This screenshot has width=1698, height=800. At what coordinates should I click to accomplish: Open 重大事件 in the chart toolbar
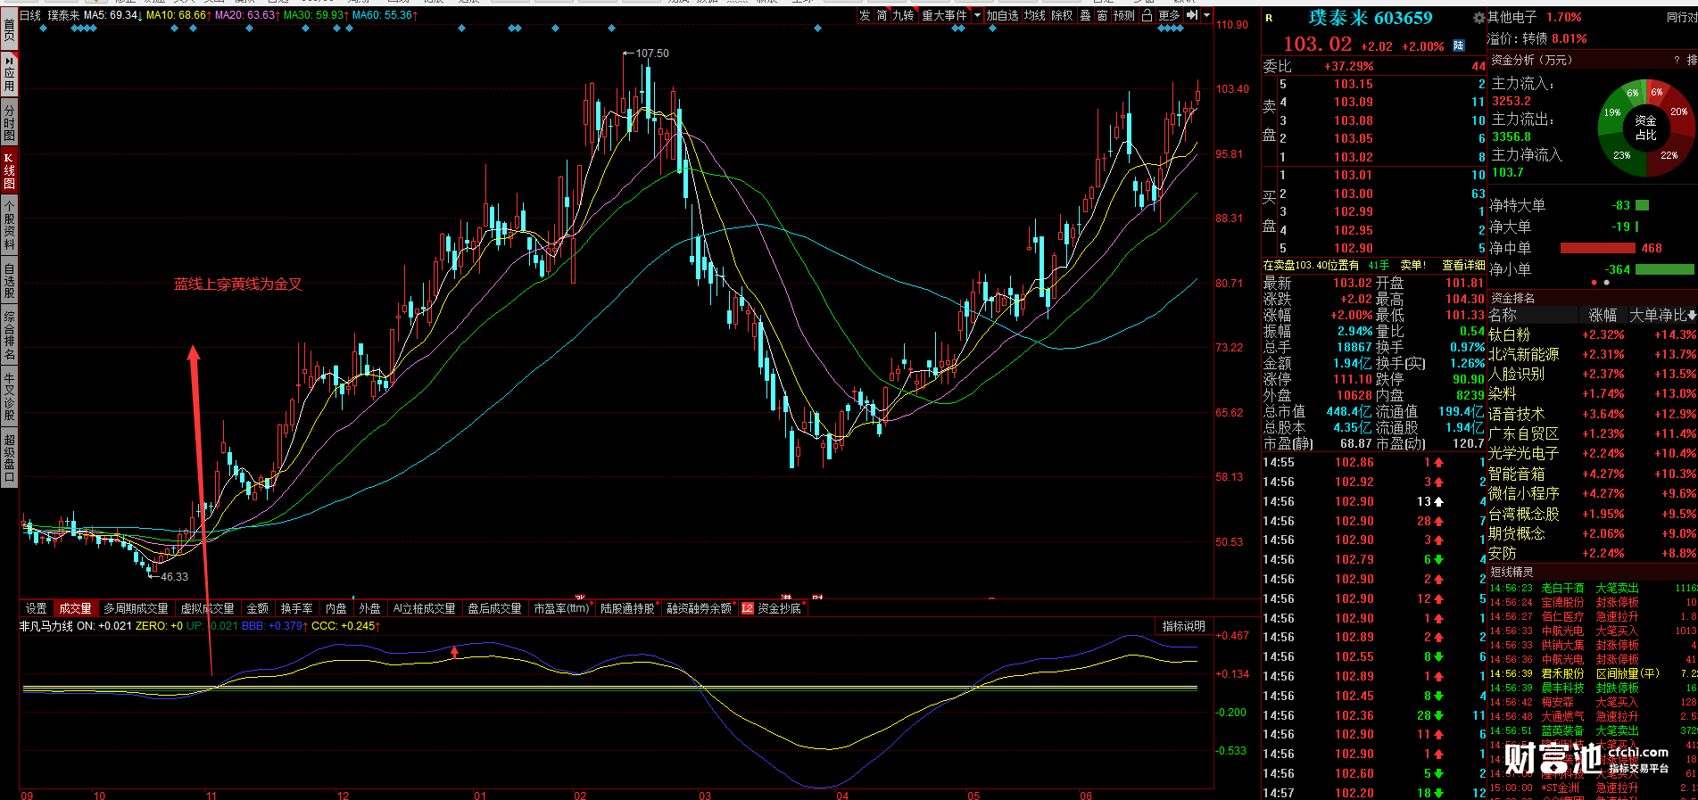click(944, 15)
